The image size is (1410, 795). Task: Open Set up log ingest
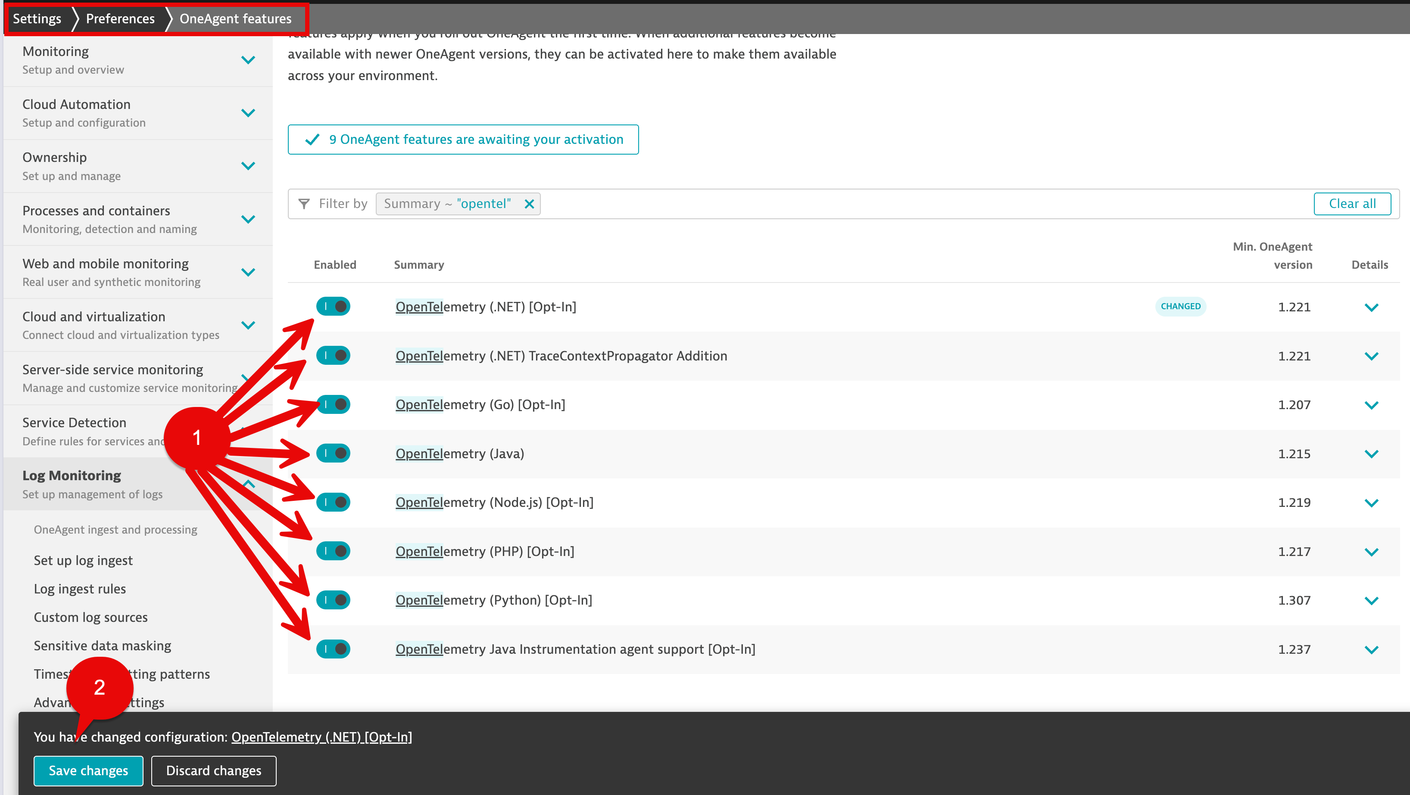point(83,561)
